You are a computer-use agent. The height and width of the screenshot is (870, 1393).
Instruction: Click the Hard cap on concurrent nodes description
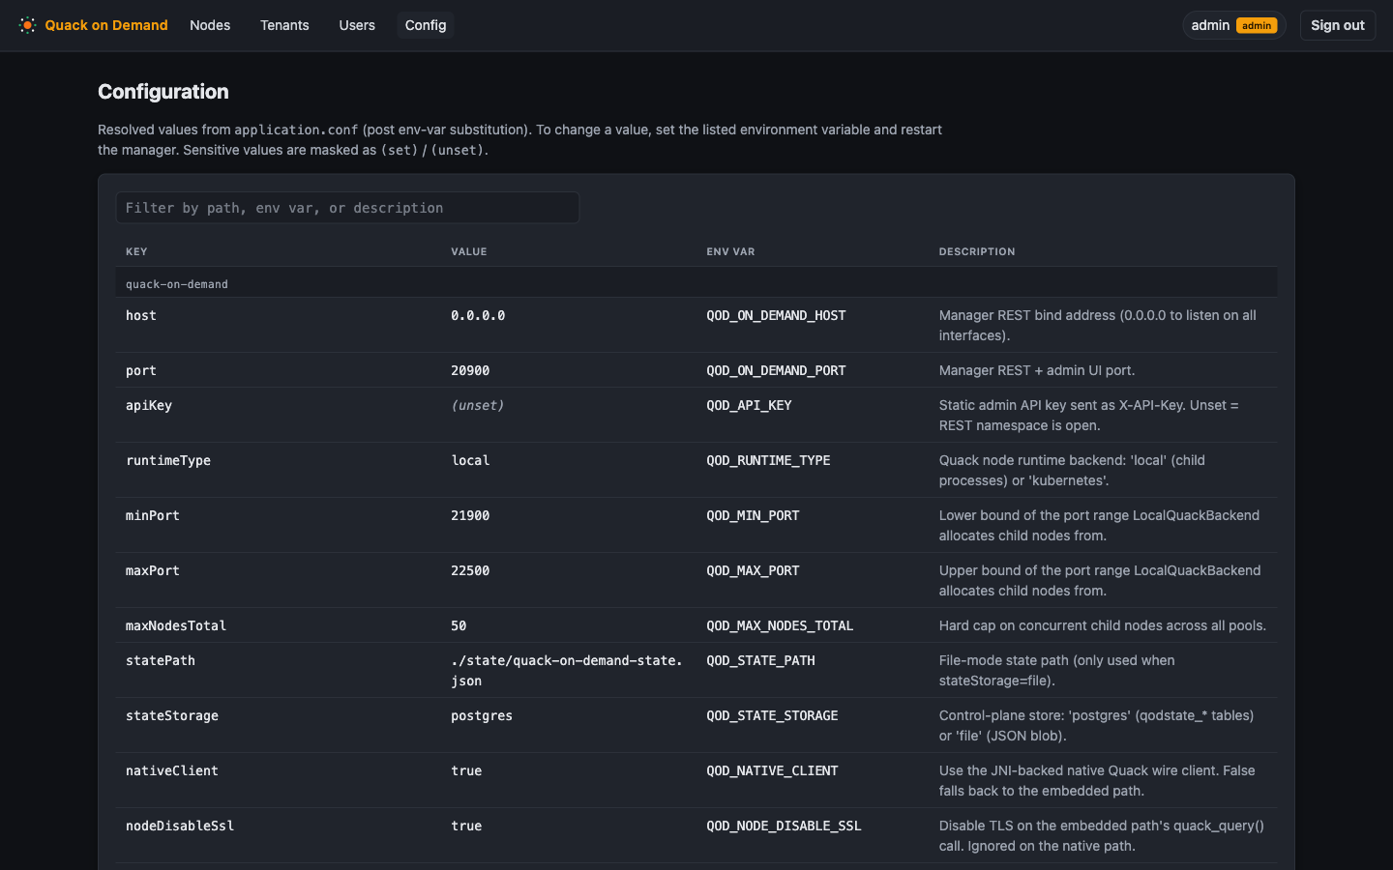[1103, 625]
